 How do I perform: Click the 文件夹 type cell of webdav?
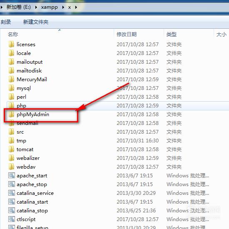(x=174, y=167)
